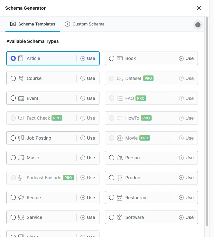Select the Course radio button

click(13, 78)
